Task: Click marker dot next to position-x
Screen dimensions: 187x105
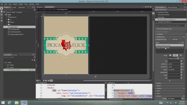Action: click(x=183, y=64)
